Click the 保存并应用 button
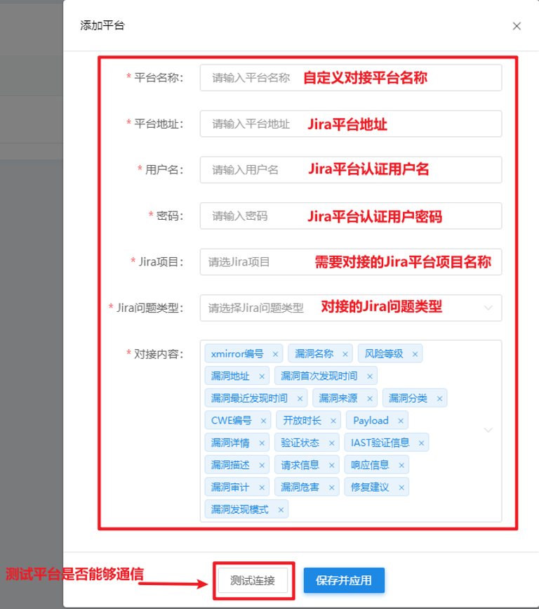The width and height of the screenshot is (539, 609). pyautogui.click(x=344, y=580)
